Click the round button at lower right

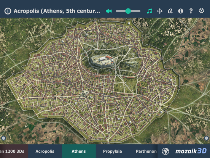coord(206,138)
